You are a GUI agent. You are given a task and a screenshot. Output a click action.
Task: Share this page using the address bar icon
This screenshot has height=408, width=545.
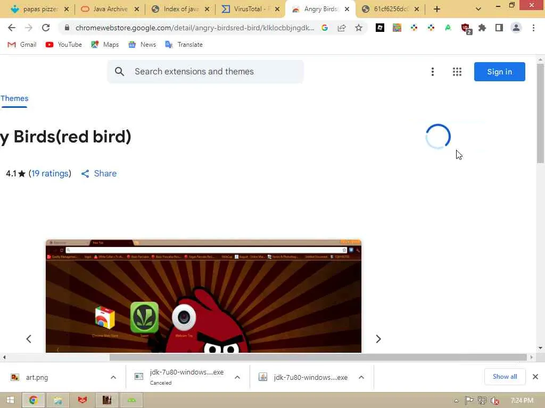(x=342, y=28)
